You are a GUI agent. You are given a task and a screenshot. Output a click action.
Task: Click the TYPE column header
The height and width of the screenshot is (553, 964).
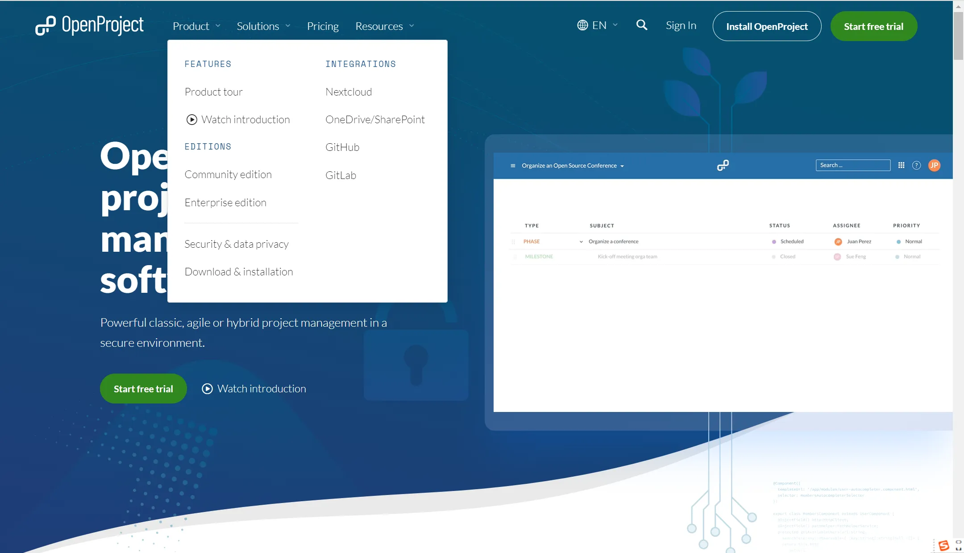[532, 226]
